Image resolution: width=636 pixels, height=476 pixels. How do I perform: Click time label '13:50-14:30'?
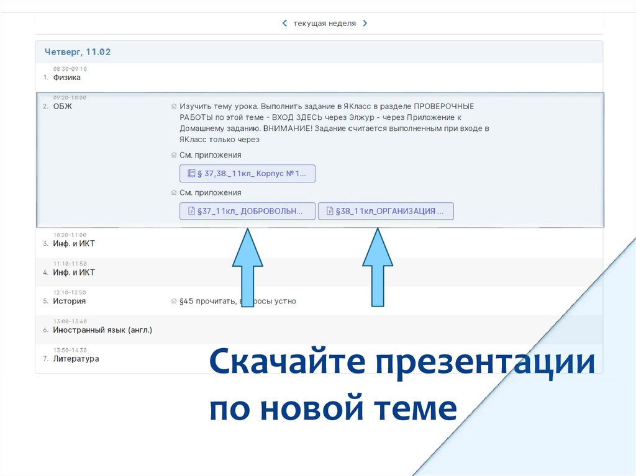click(70, 350)
